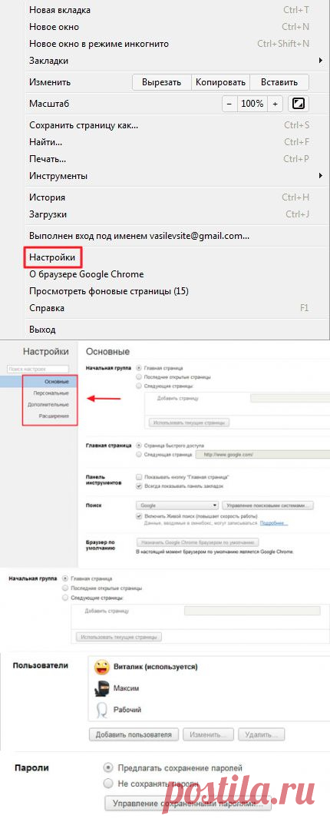Select Следующие страницы radio beside settings sidebar
The width and height of the screenshot is (330, 822).
coord(139,386)
